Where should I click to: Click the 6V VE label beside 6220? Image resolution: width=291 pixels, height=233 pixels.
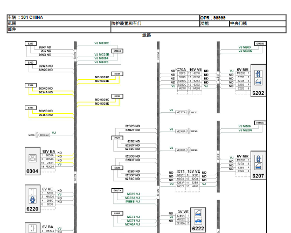pos(47,189)
